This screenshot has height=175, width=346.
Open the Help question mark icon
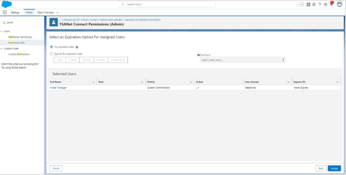click(320, 4)
